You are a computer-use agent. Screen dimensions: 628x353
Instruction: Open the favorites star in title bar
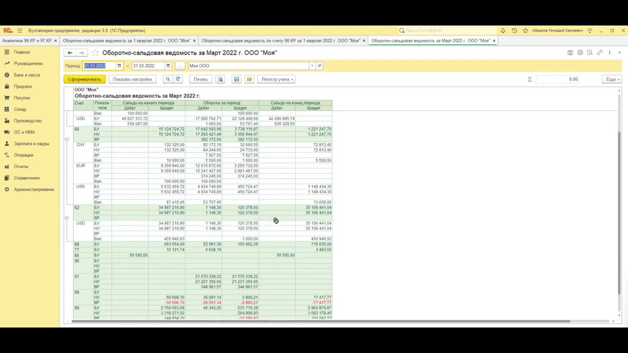point(525,30)
